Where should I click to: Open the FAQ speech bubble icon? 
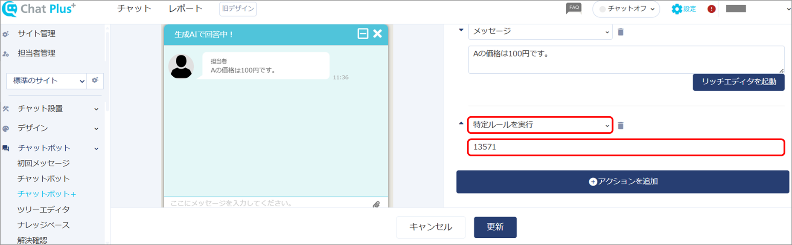(x=574, y=8)
